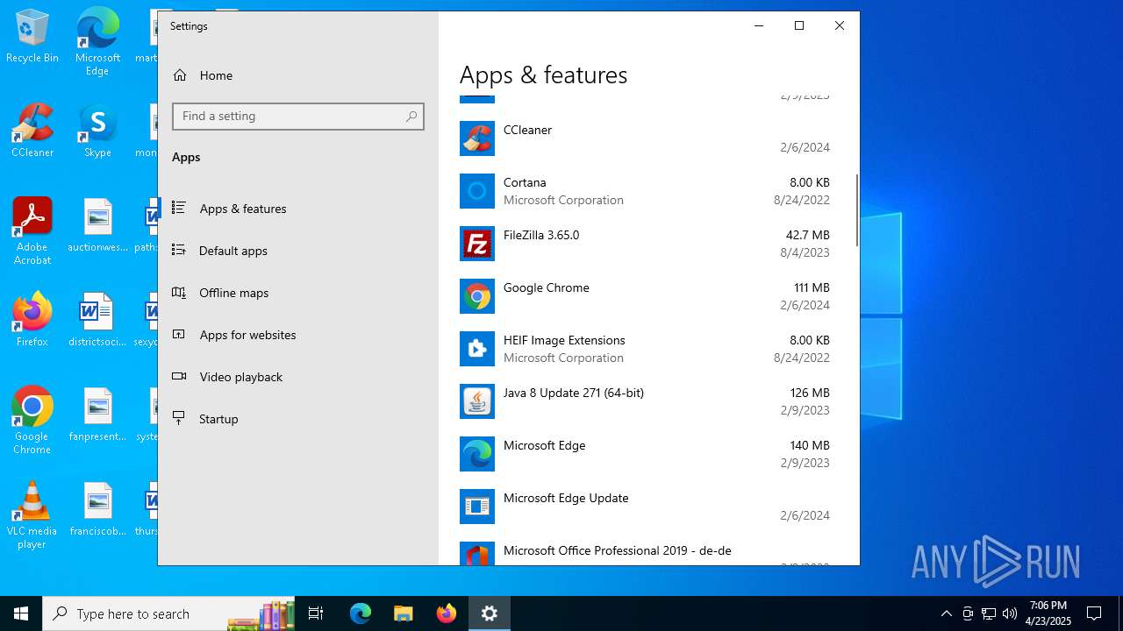This screenshot has height=631, width=1123.
Task: Open the Startup settings page
Action: coord(298,419)
